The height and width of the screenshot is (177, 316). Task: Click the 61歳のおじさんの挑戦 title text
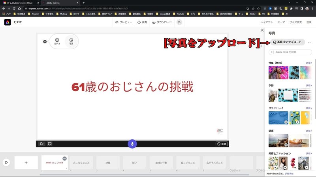(x=132, y=87)
